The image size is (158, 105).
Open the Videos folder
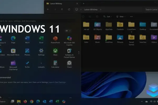point(154,39)
